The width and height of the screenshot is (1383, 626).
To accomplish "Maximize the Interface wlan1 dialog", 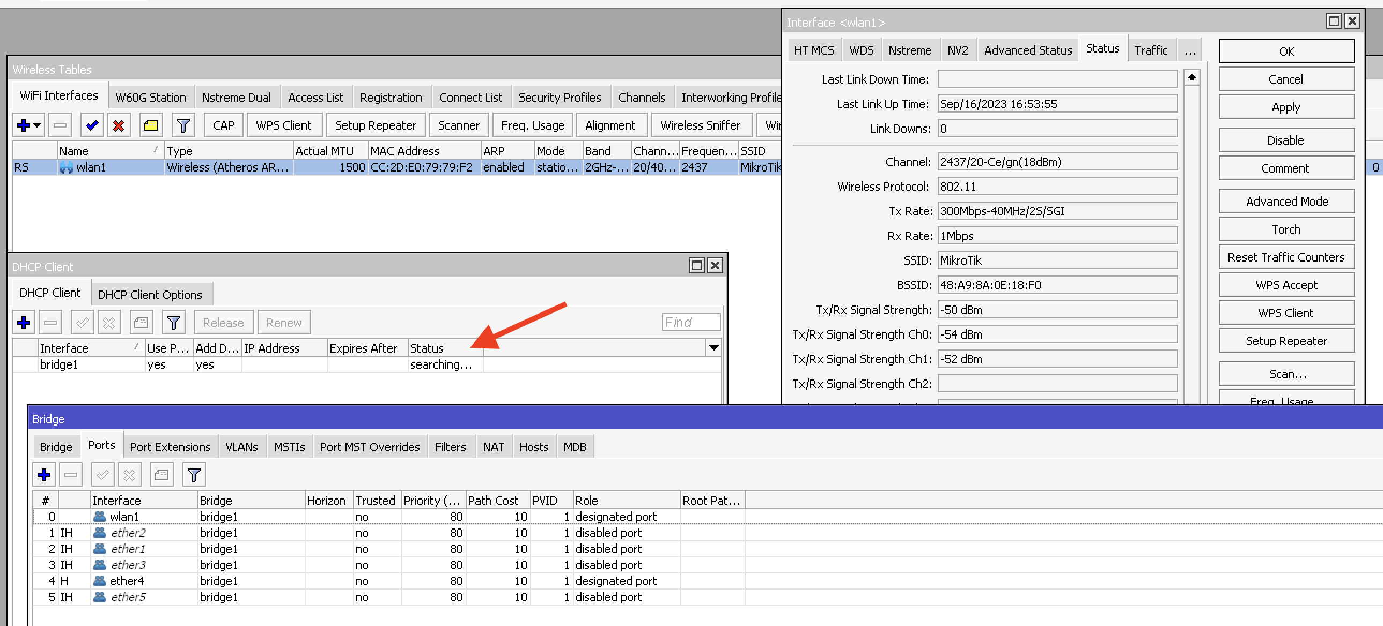I will coord(1334,21).
